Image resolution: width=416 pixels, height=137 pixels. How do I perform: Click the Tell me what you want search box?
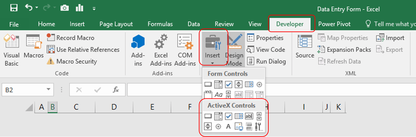pos(390,24)
